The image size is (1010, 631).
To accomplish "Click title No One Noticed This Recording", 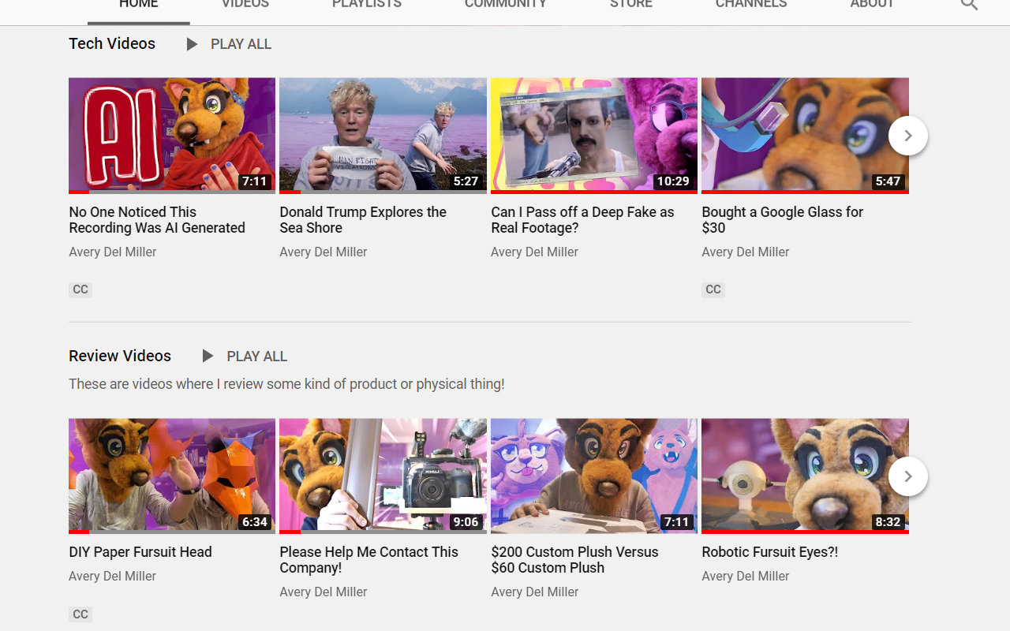I will point(157,220).
